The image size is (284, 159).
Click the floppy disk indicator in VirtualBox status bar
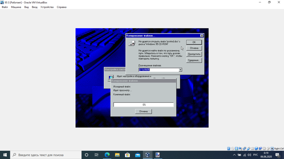[236, 148]
